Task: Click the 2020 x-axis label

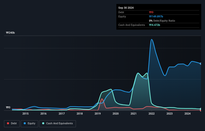Action: click(x=116, y=114)
